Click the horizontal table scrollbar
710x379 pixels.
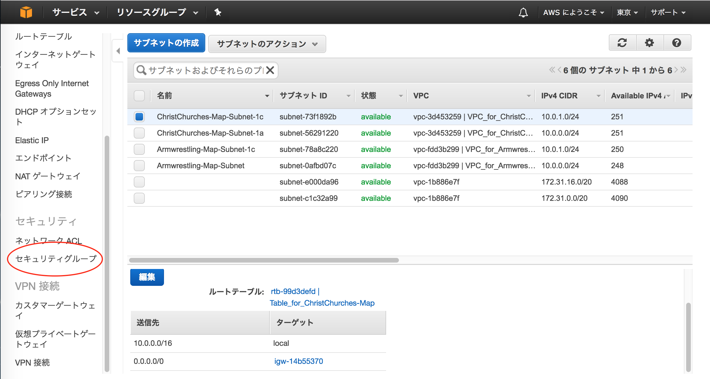264,260
